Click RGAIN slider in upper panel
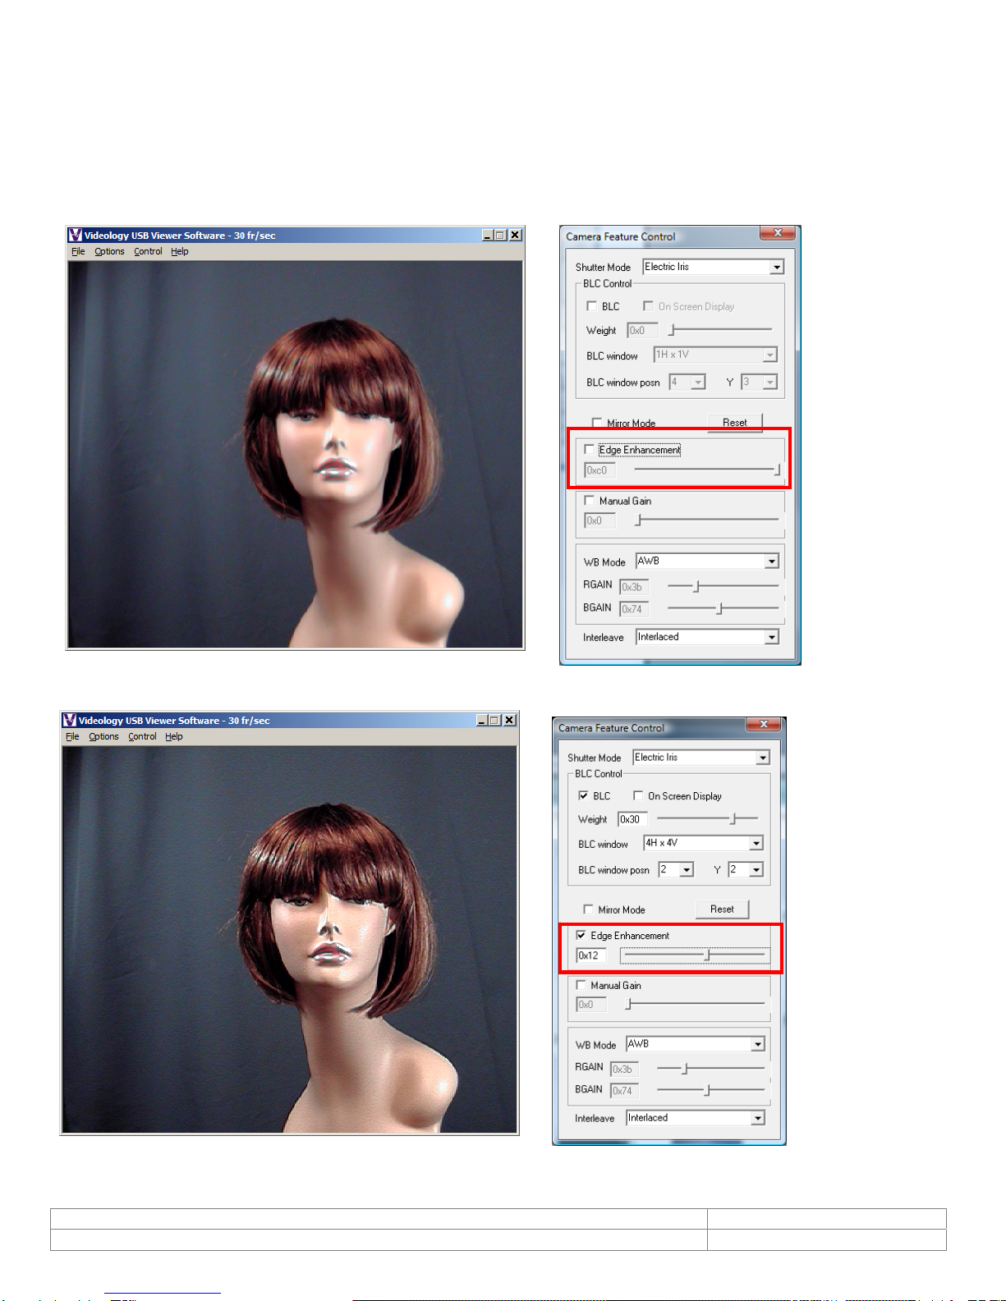Screen dimensions: 1006x1301 click(x=723, y=586)
